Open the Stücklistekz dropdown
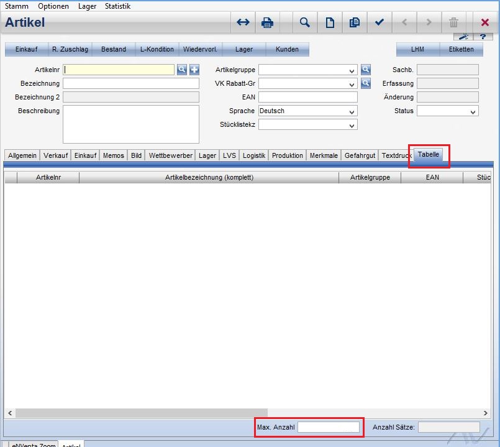The height and width of the screenshot is (447, 500). (x=352, y=125)
